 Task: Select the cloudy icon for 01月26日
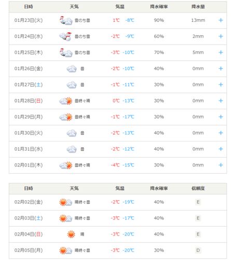pos(72,69)
